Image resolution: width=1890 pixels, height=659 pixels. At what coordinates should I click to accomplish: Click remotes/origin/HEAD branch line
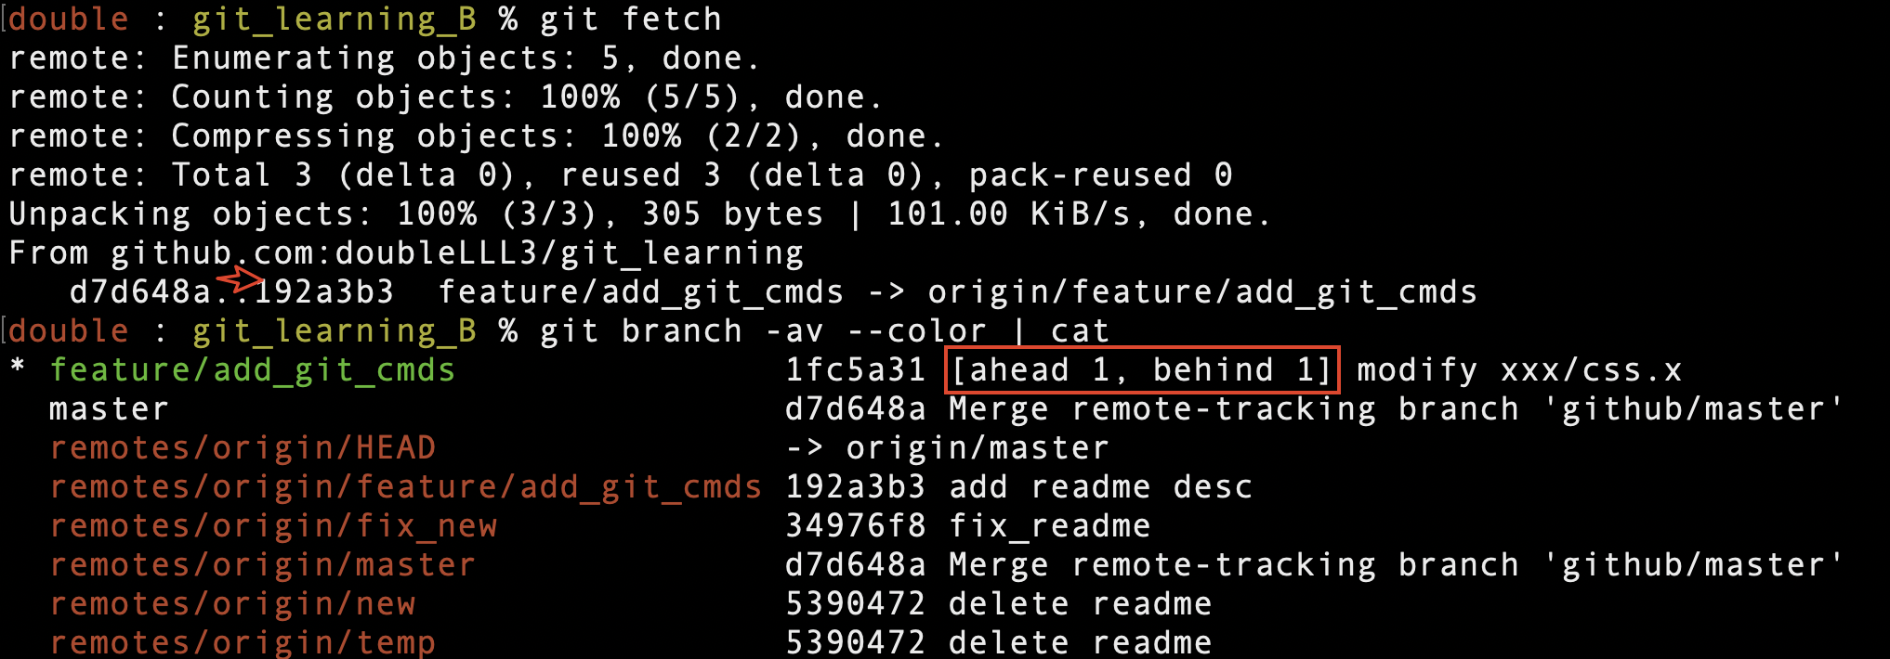(243, 448)
